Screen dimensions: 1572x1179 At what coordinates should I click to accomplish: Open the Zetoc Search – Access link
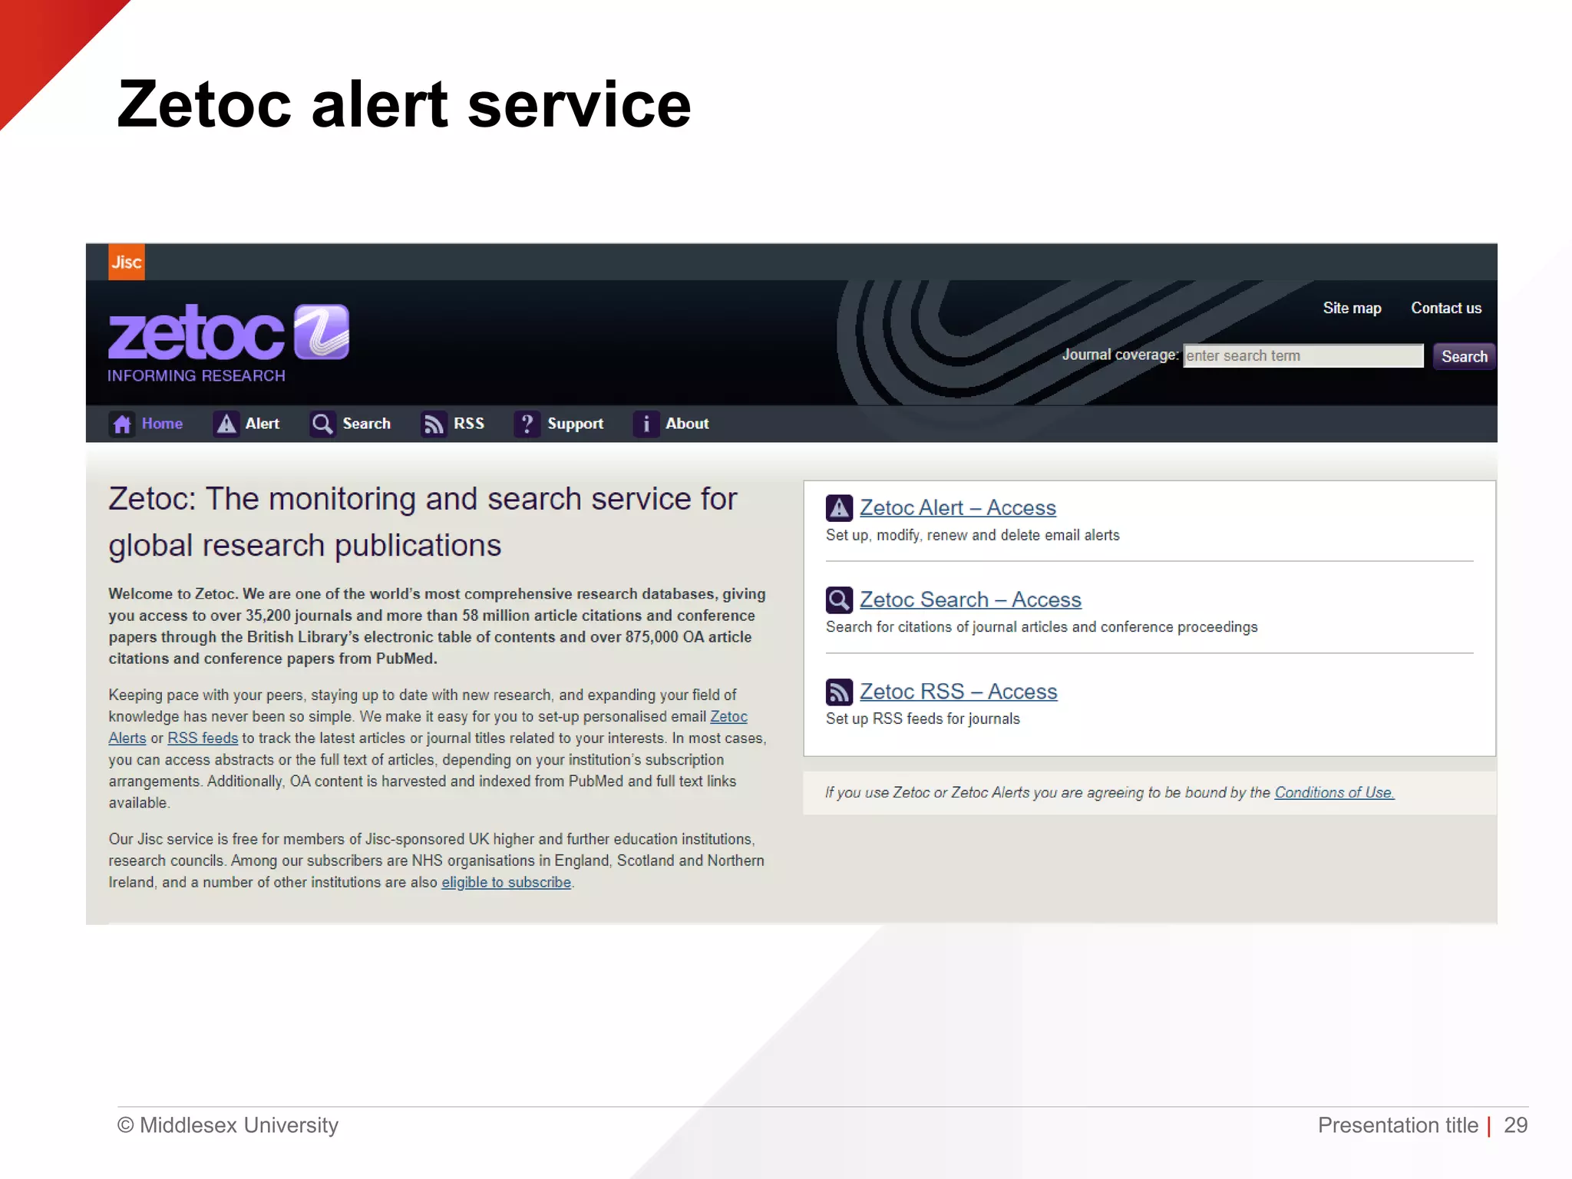click(970, 599)
